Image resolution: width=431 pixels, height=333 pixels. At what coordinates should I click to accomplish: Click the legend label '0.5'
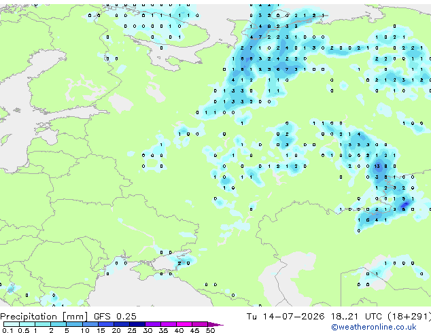coord(23,330)
